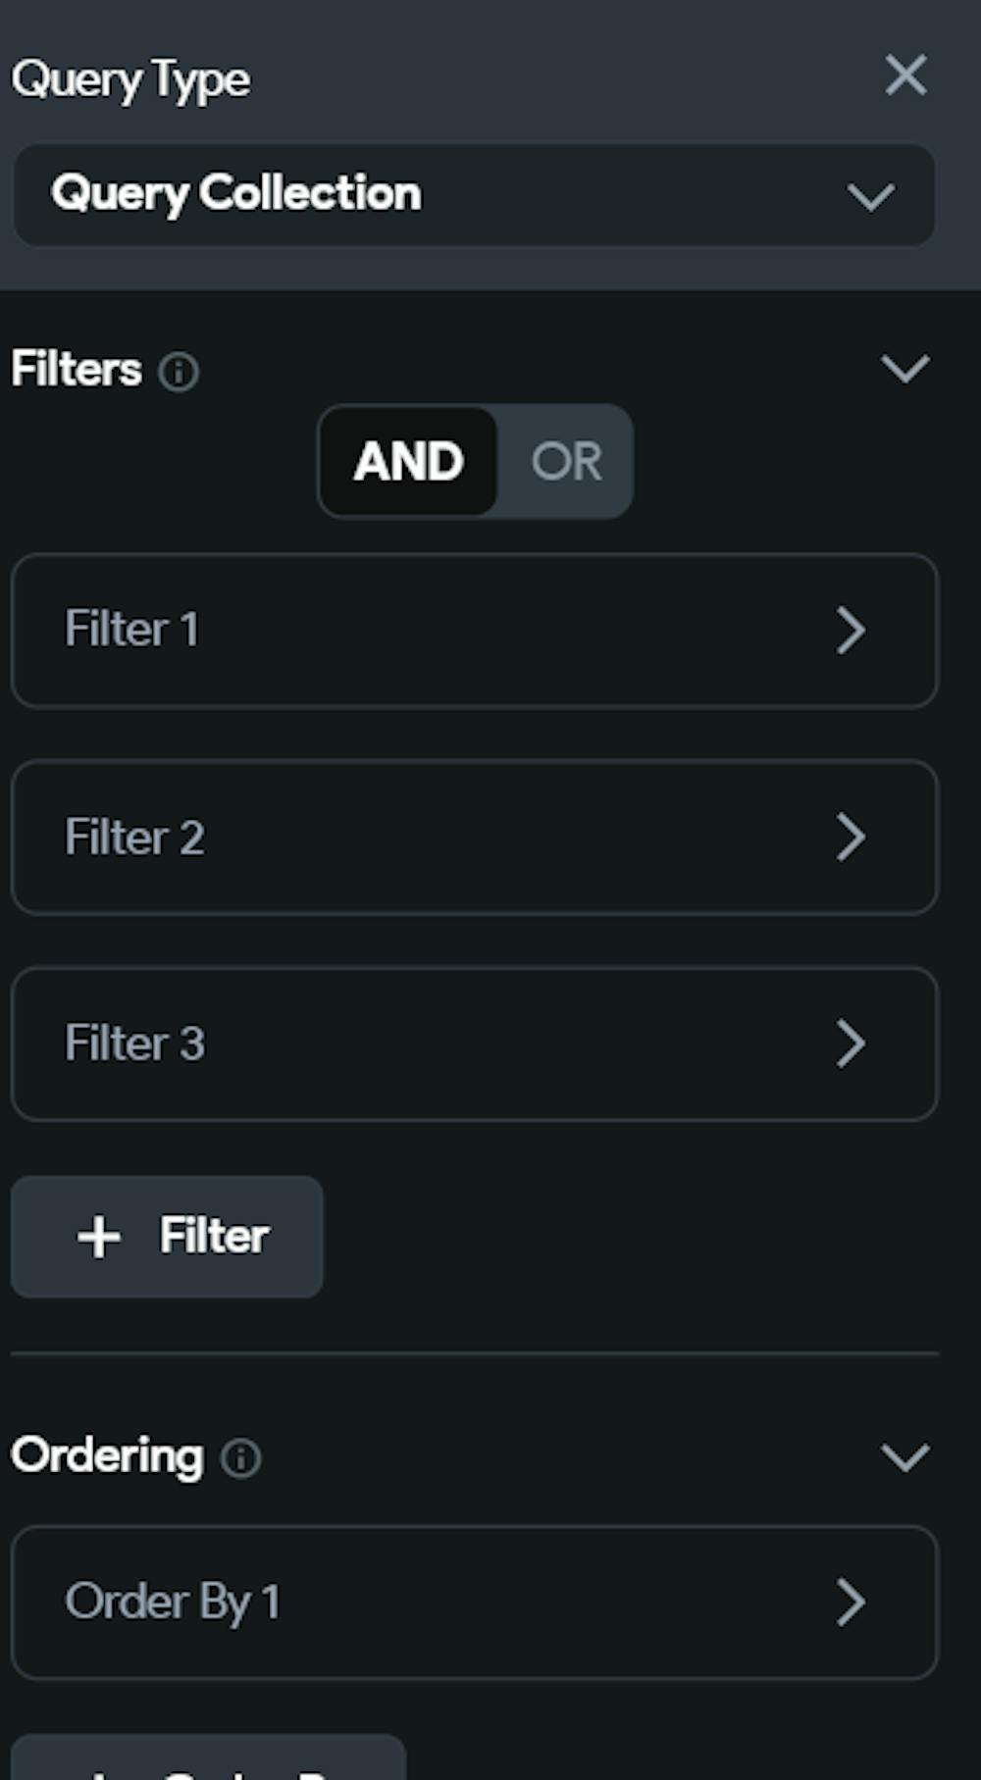This screenshot has height=1780, width=981.
Task: Click the Ordering info icon
Action: coord(240,1458)
